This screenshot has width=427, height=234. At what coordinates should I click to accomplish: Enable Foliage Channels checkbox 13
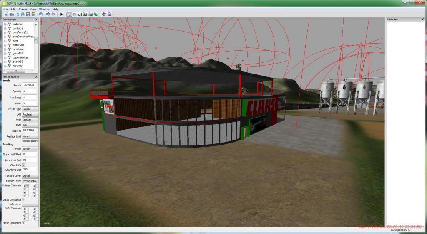point(27,196)
